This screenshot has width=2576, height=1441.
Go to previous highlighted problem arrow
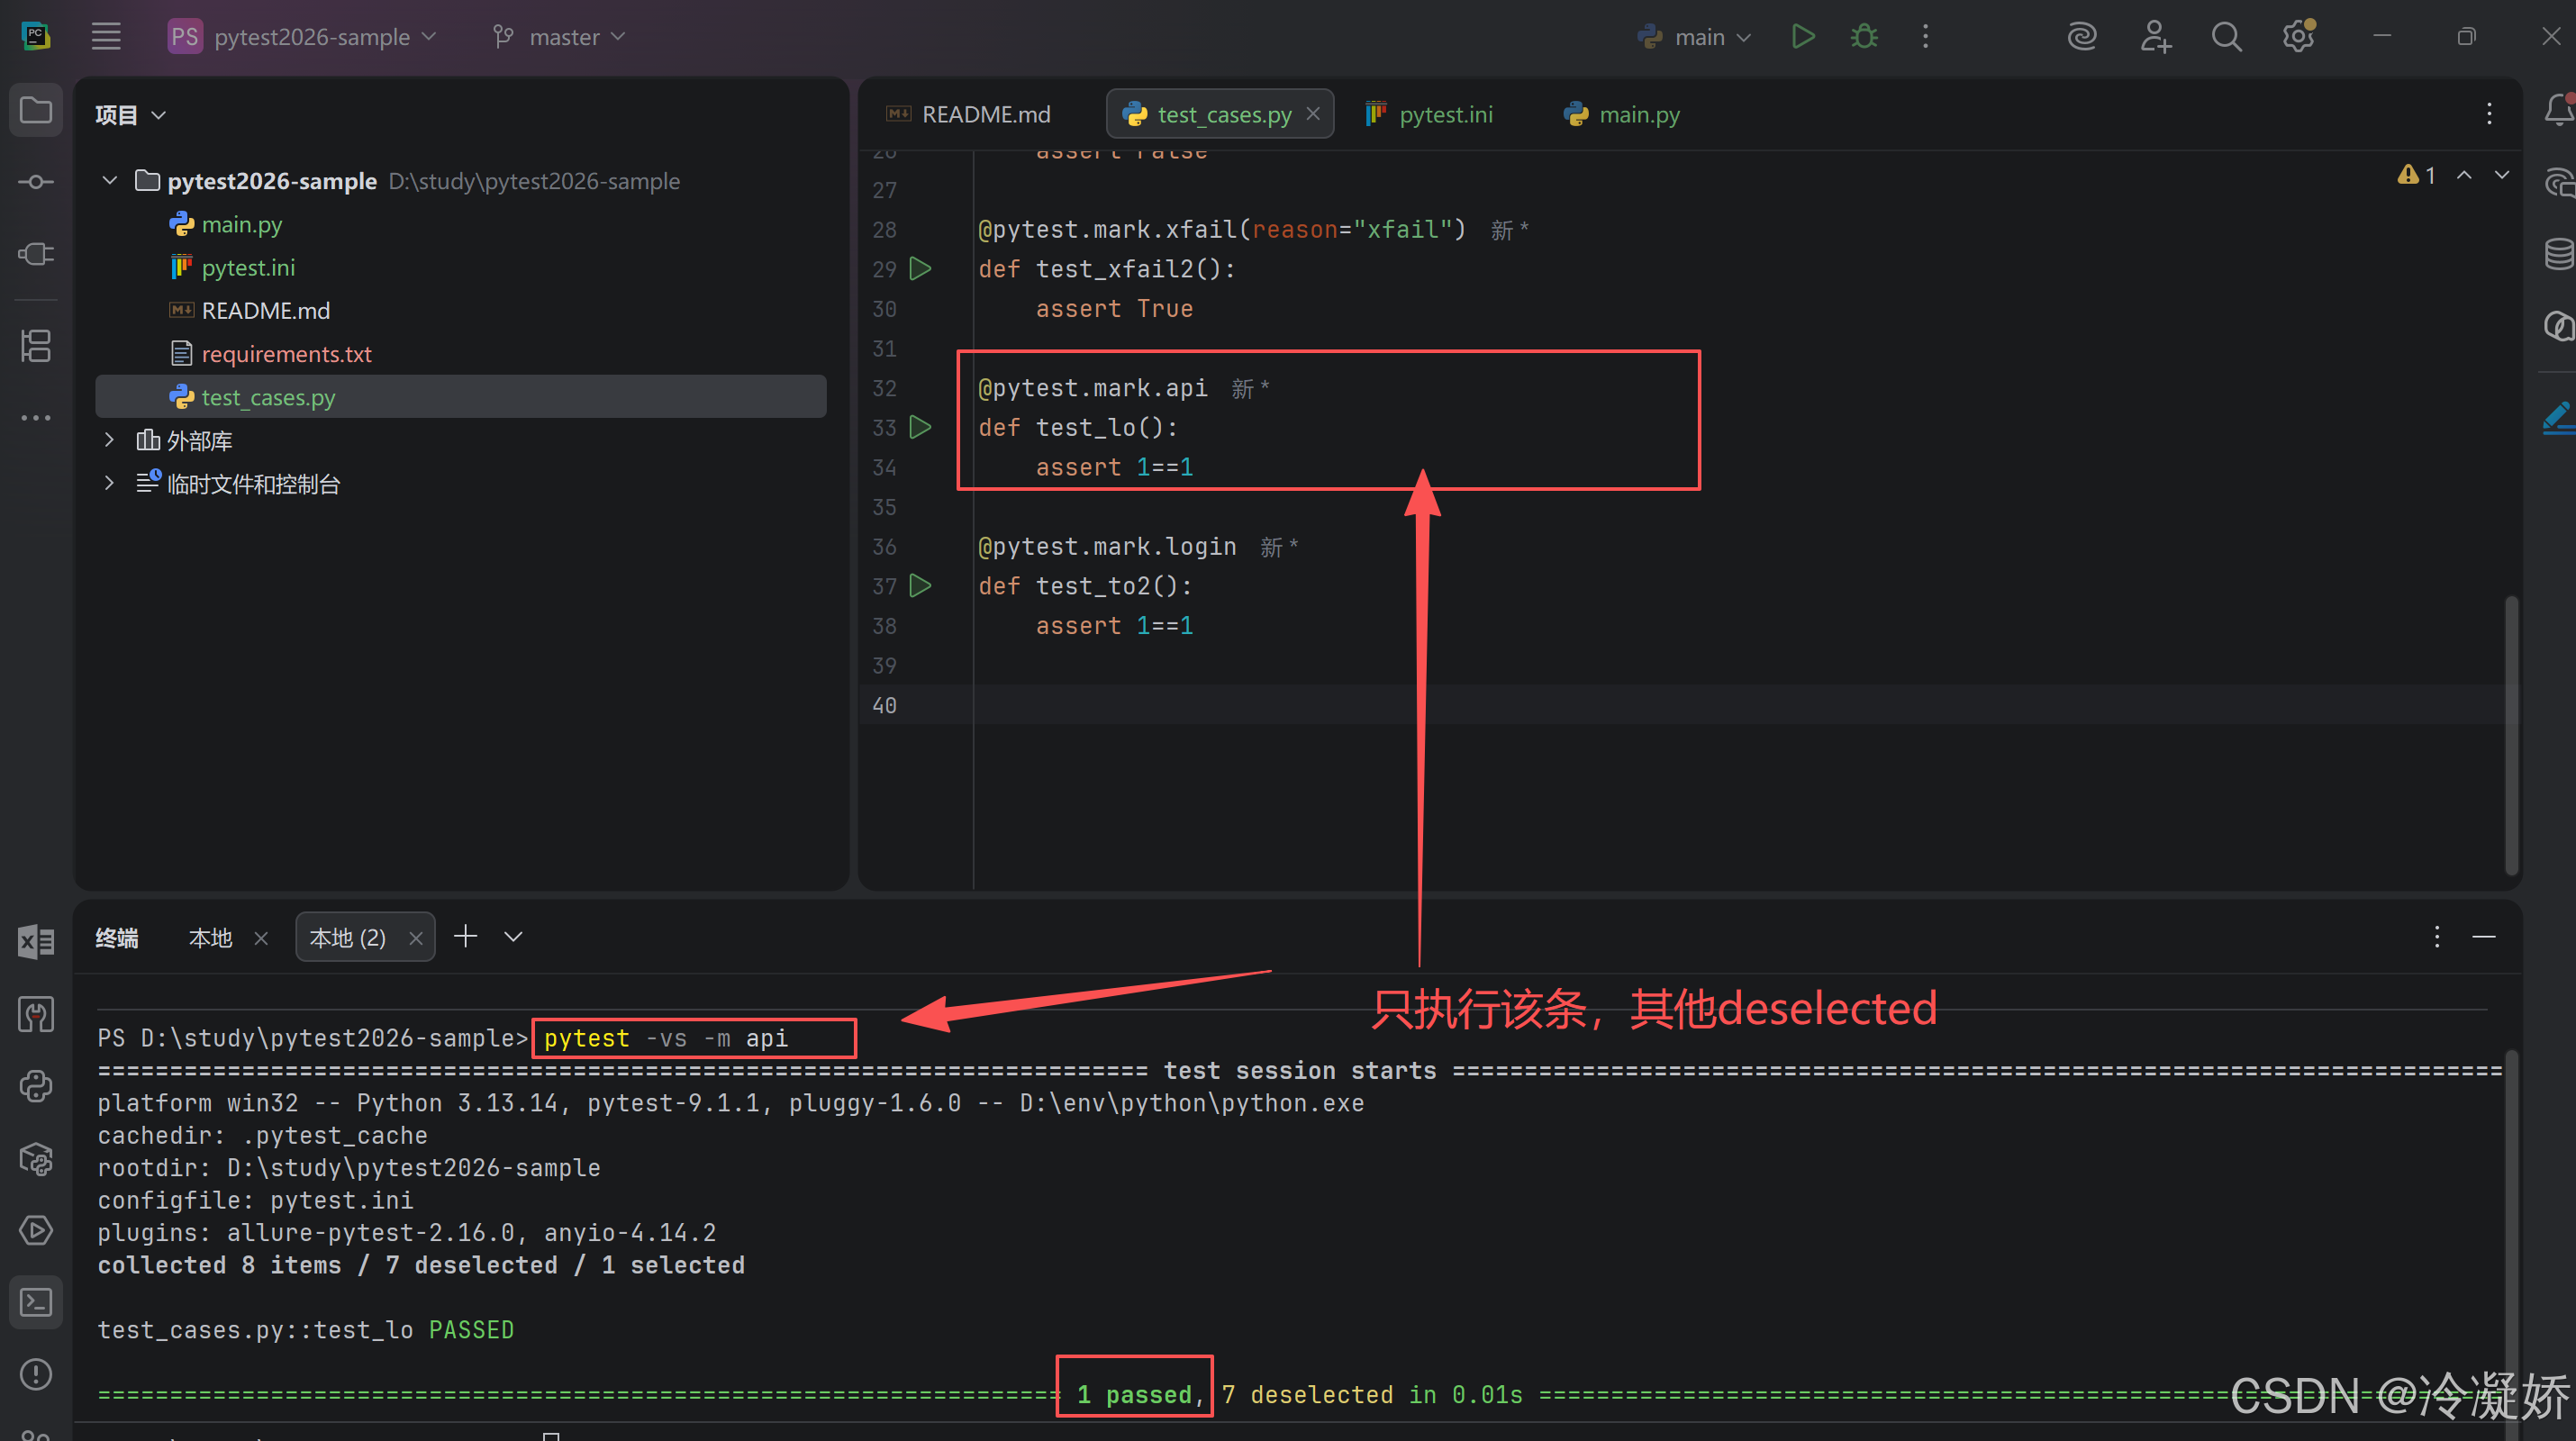(x=2464, y=175)
